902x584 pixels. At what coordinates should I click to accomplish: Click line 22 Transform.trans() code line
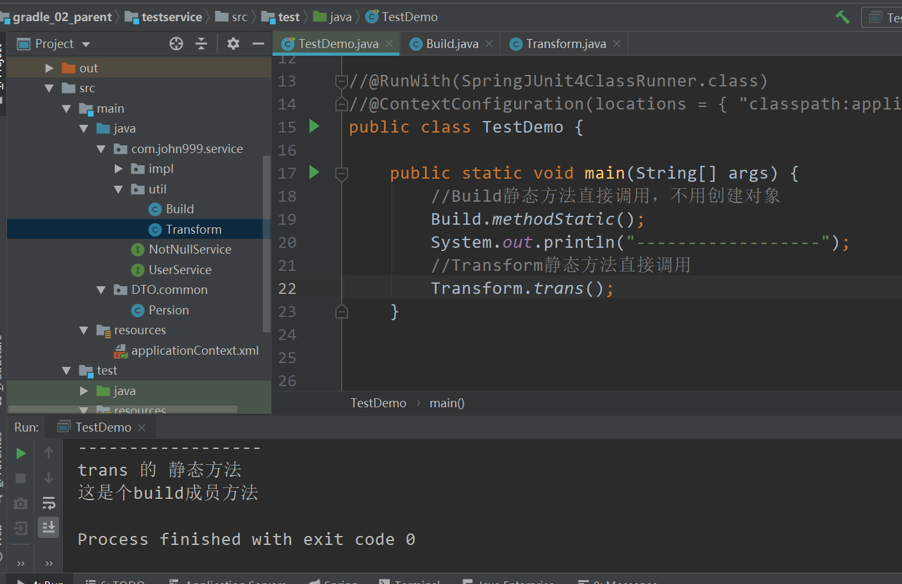click(x=522, y=289)
